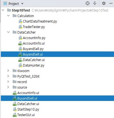
Task: Click Qt icon of root-level DataCatcher.ui
Action: [x=15, y=104]
